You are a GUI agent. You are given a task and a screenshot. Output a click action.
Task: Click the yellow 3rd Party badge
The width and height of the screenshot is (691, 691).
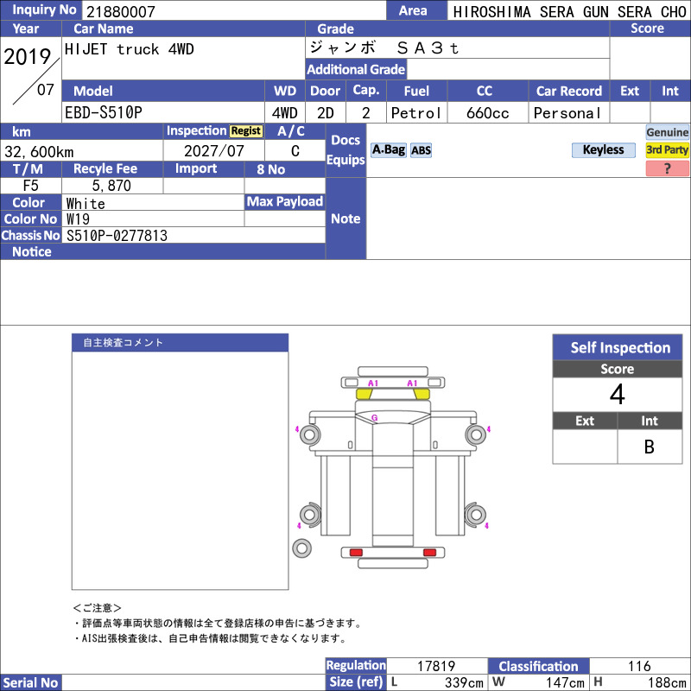pyautogui.click(x=667, y=149)
